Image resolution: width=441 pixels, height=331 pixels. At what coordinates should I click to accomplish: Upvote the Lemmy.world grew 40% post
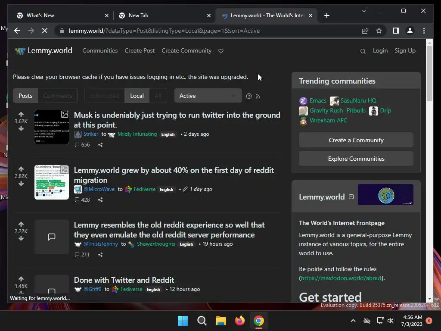21,169
